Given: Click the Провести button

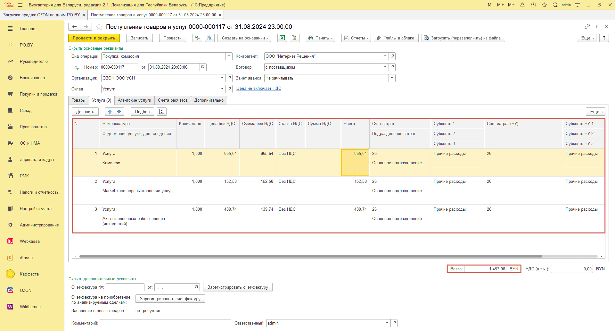Looking at the screenshot, I should pyautogui.click(x=172, y=38).
